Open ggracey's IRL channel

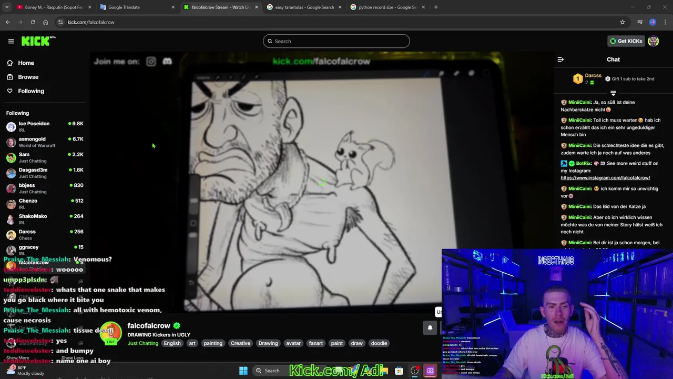[x=45, y=250]
